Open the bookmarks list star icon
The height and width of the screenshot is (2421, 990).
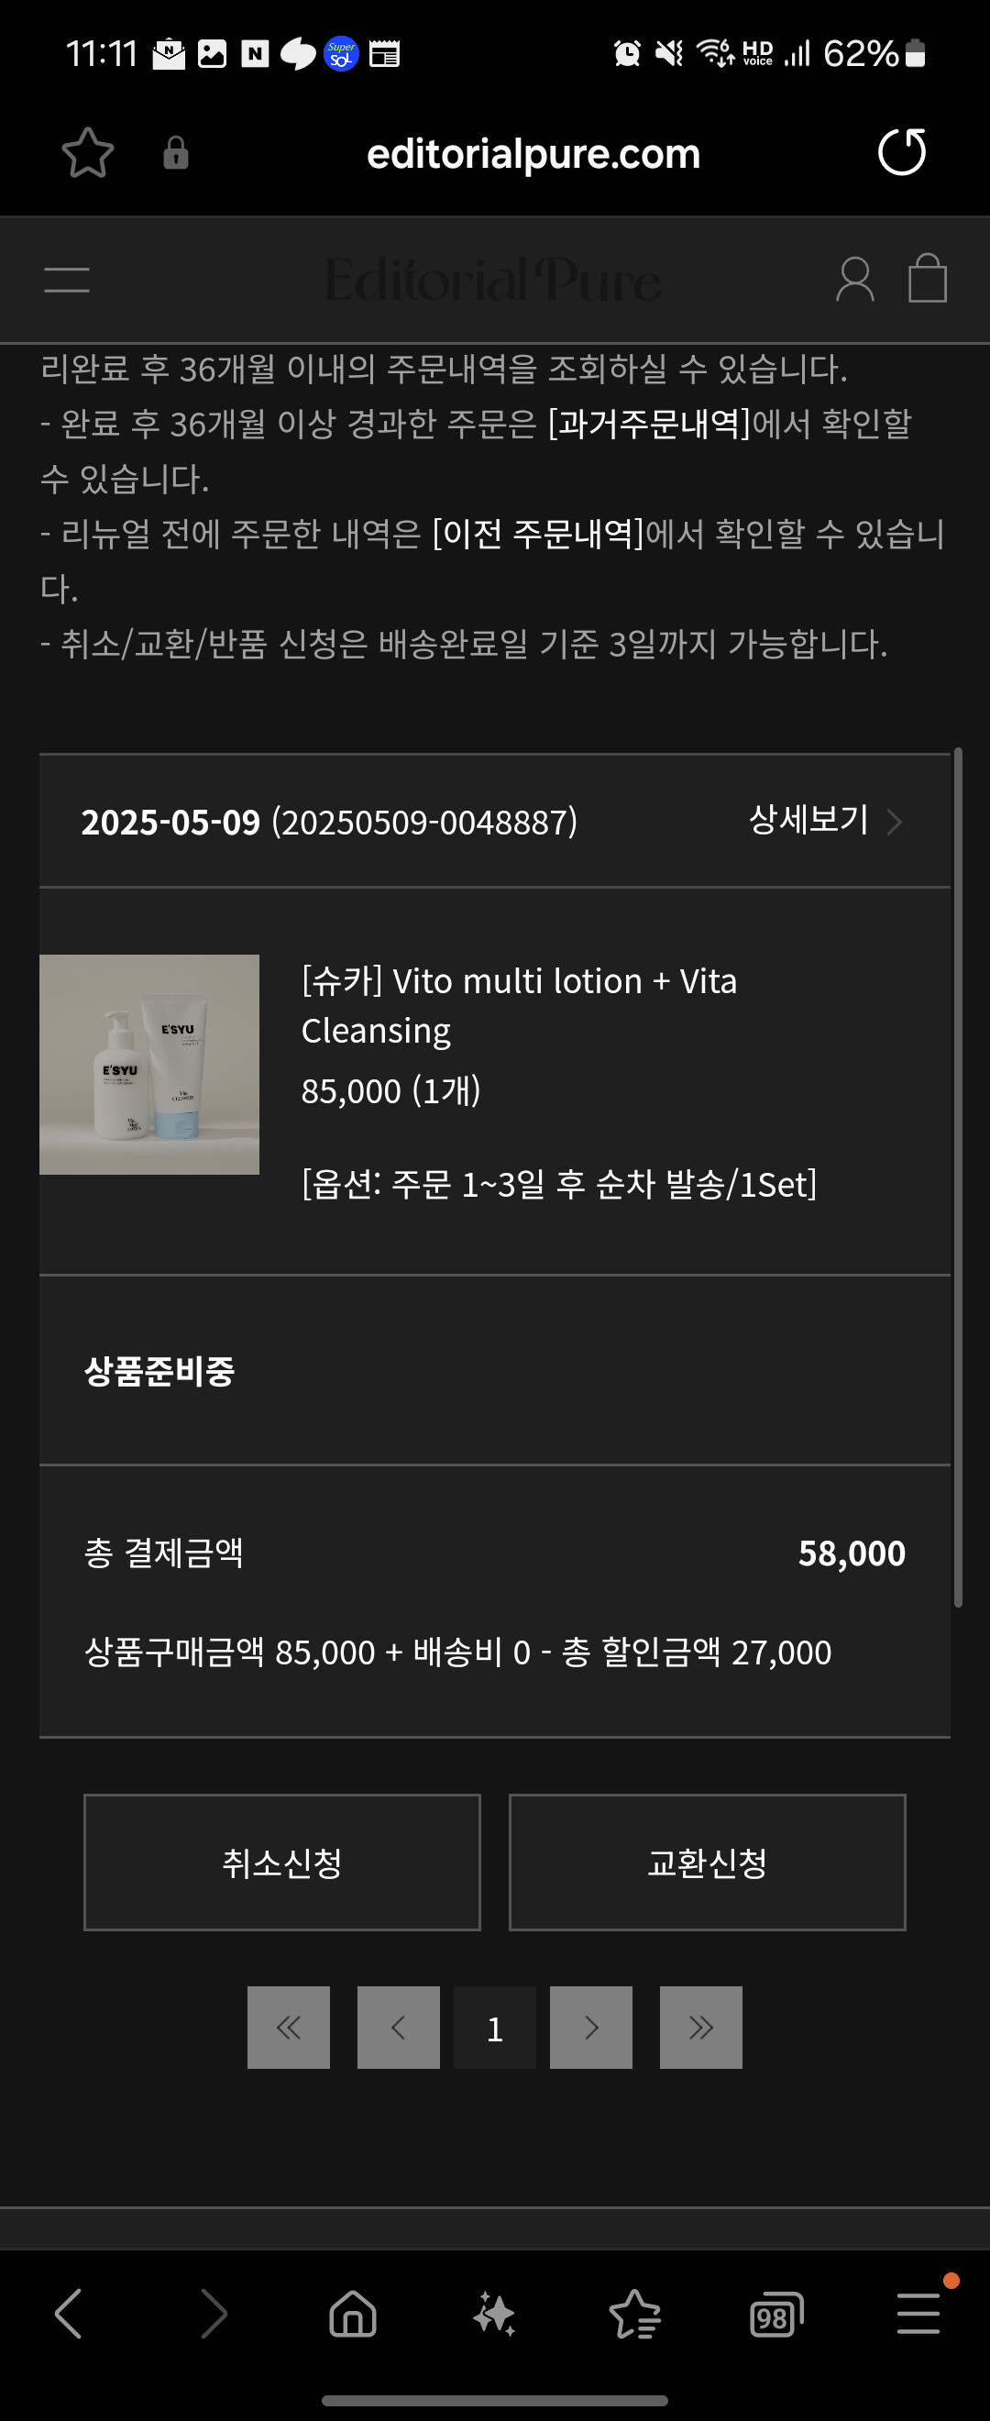635,2313
